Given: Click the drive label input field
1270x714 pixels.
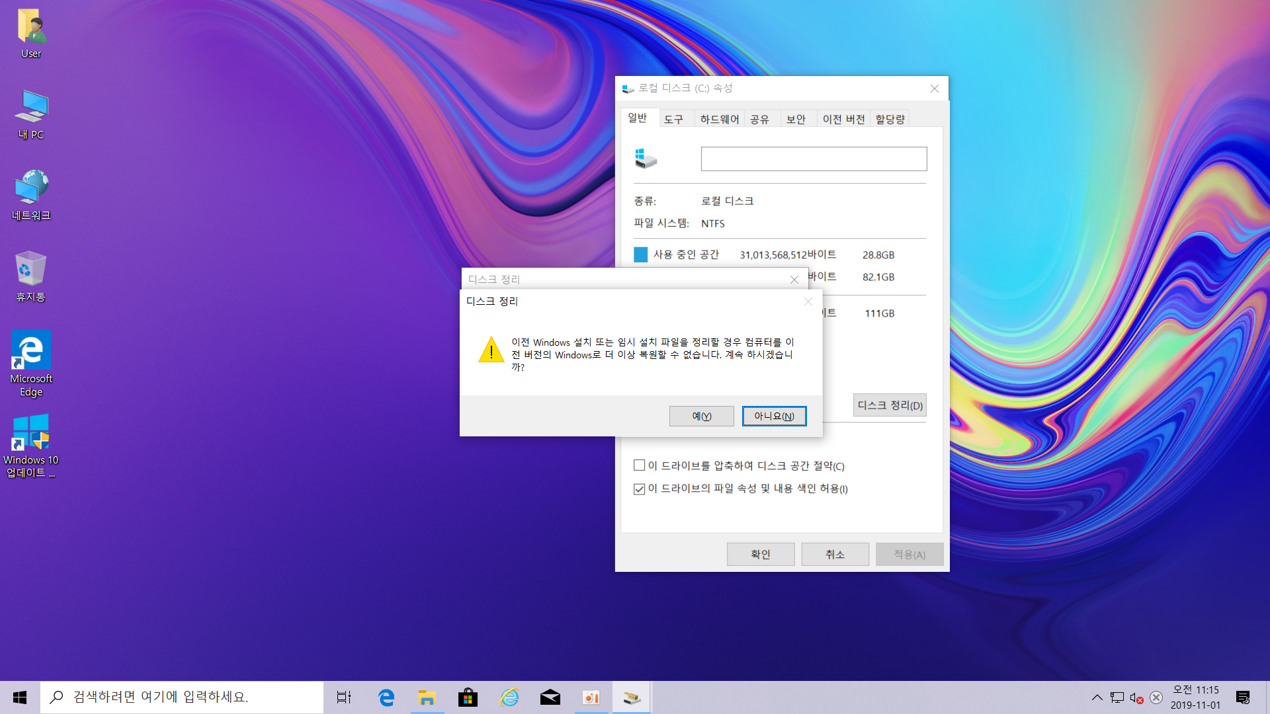Looking at the screenshot, I should pyautogui.click(x=814, y=159).
